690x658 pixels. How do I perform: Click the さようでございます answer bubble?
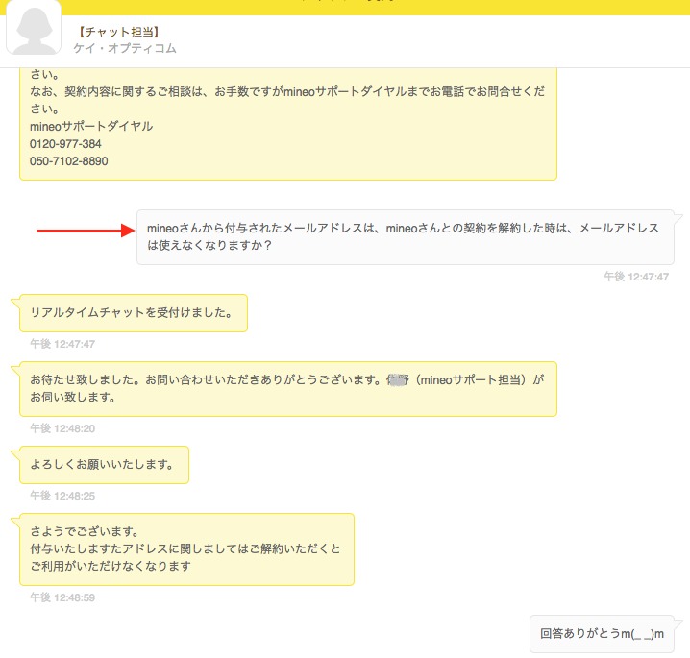[185, 548]
